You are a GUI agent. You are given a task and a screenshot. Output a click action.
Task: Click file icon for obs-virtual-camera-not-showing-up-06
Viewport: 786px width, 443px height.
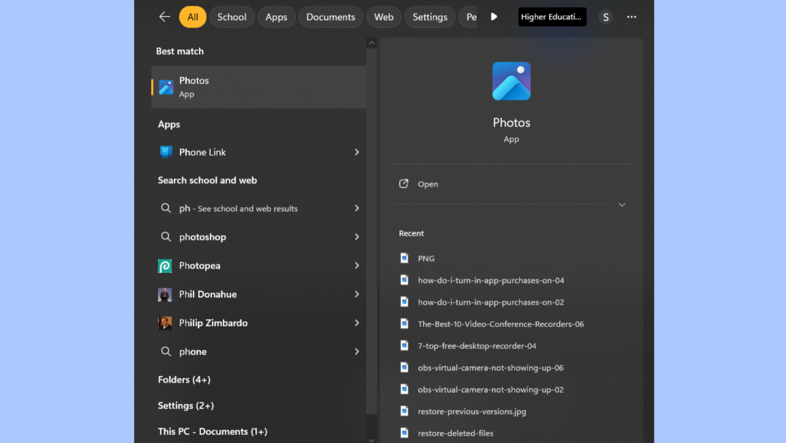click(404, 367)
